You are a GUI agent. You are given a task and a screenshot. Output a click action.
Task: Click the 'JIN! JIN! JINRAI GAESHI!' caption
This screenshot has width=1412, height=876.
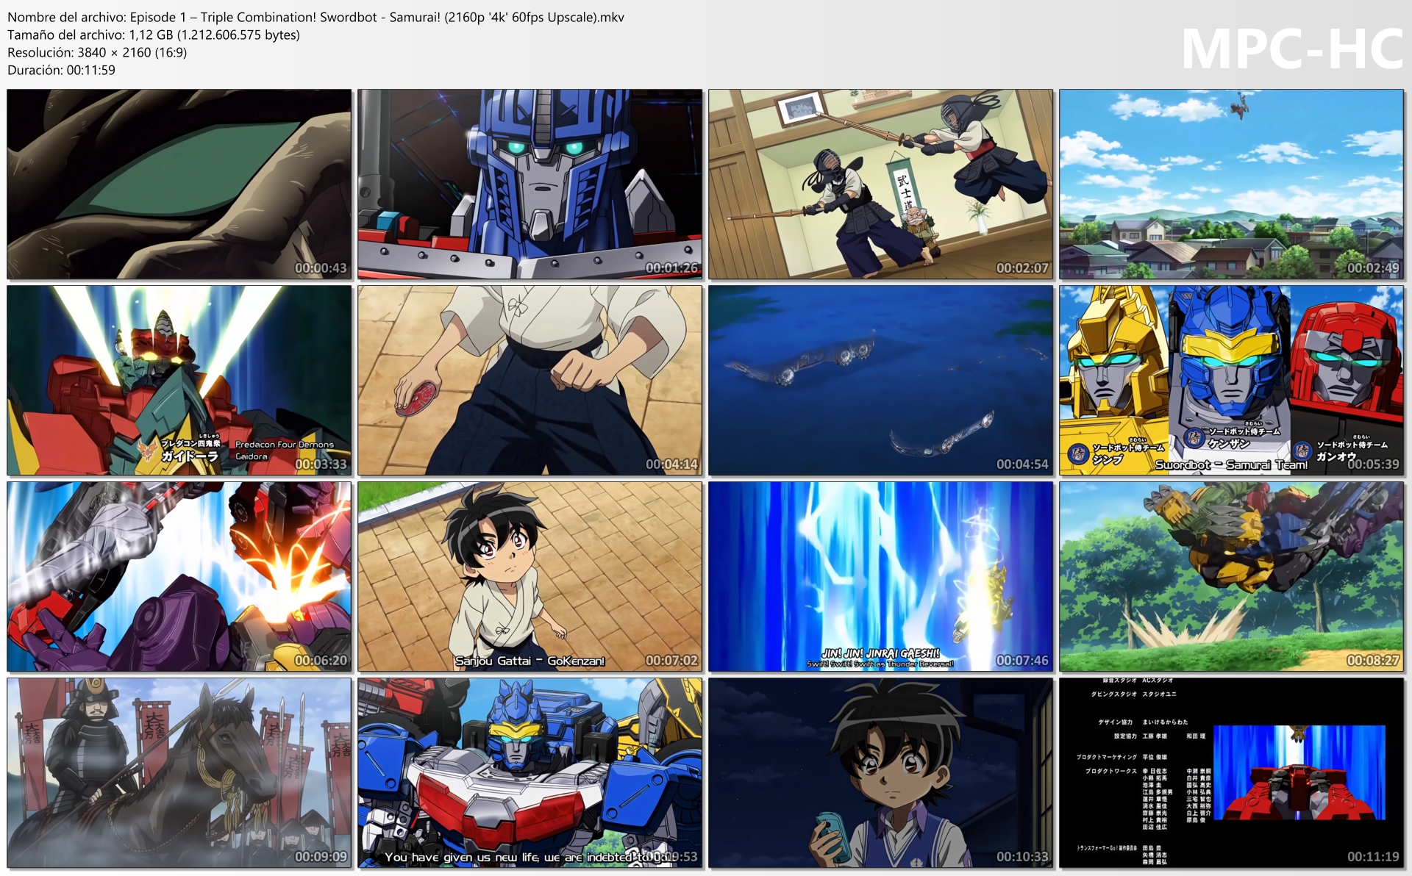[x=880, y=653]
